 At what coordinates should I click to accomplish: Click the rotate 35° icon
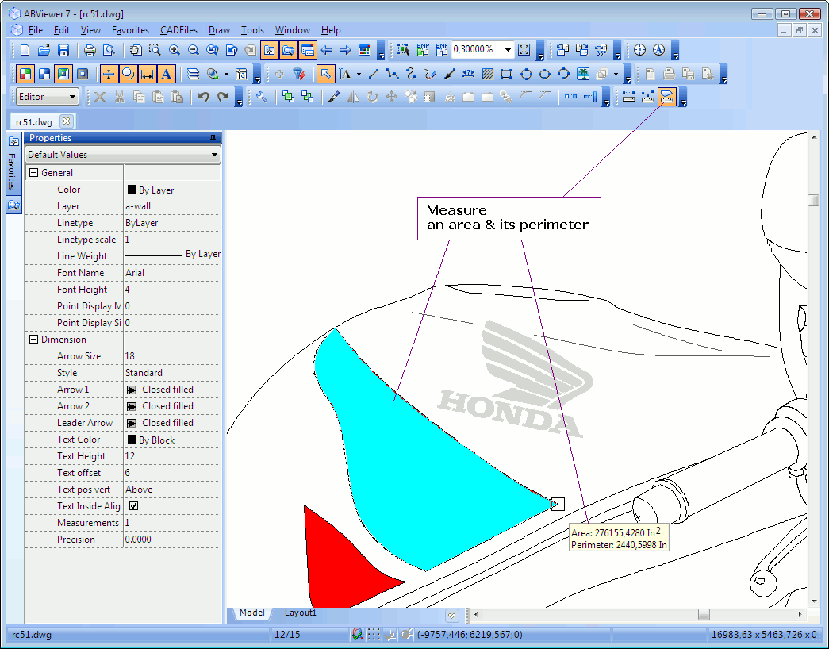tap(601, 50)
